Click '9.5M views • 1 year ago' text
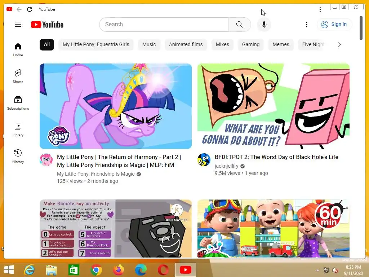The height and width of the screenshot is (277, 369). (x=241, y=173)
